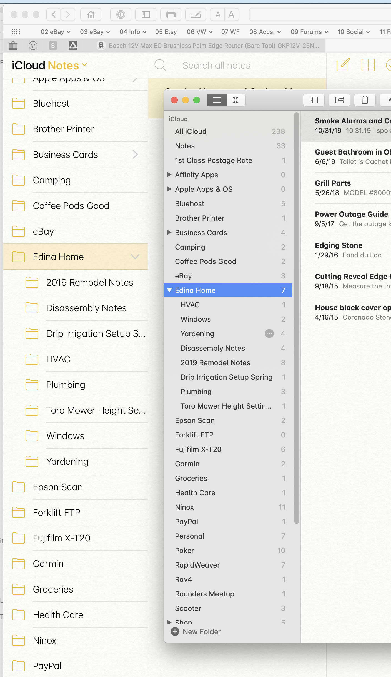The width and height of the screenshot is (391, 677).
Task: Increase text size with large A
Action: [232, 14]
